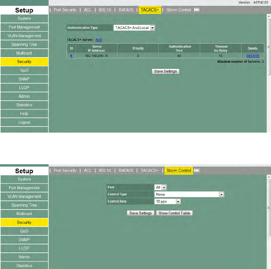271x269 pixels.
Task: Click Version ASTN0.02 text
Action: (x=253, y=3)
